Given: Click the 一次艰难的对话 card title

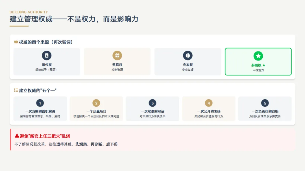Looking at the screenshot, I should coord(152,111).
